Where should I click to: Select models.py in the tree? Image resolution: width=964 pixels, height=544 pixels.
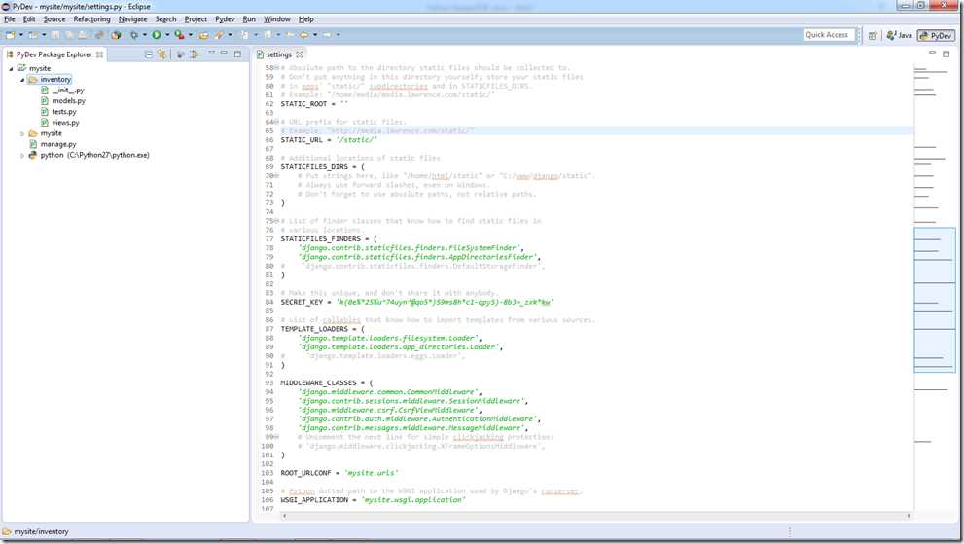tap(68, 101)
